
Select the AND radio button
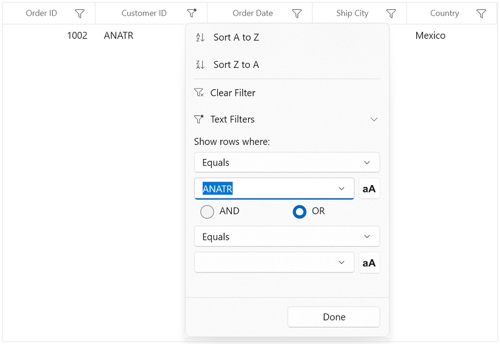click(x=207, y=212)
